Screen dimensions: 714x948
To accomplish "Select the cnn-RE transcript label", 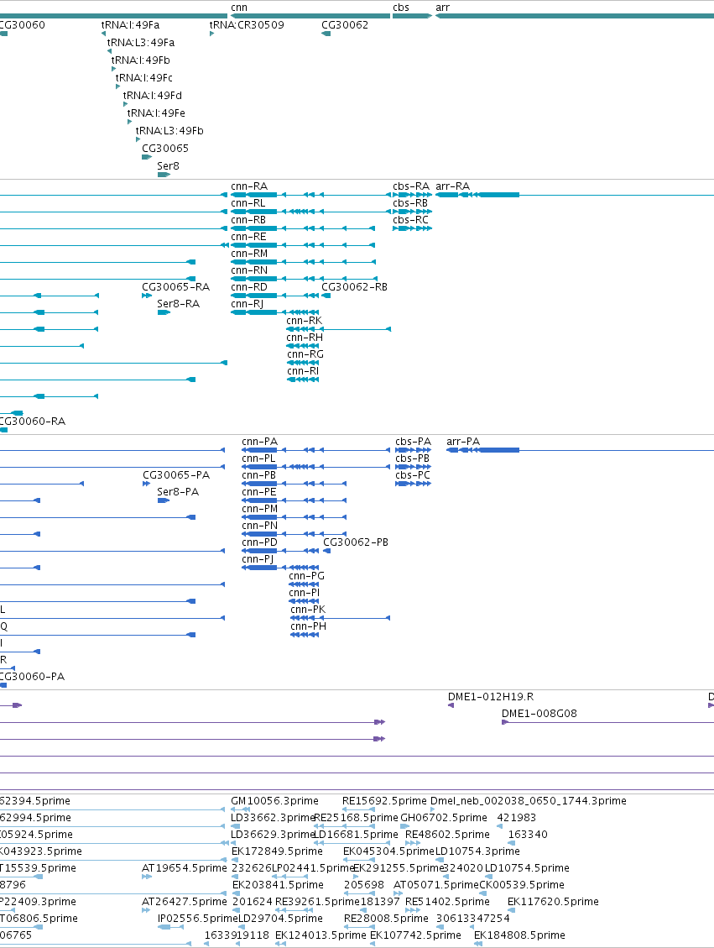I will [248, 237].
